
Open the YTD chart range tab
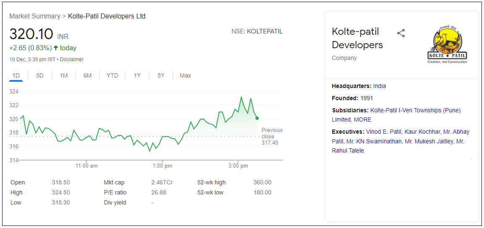point(112,75)
